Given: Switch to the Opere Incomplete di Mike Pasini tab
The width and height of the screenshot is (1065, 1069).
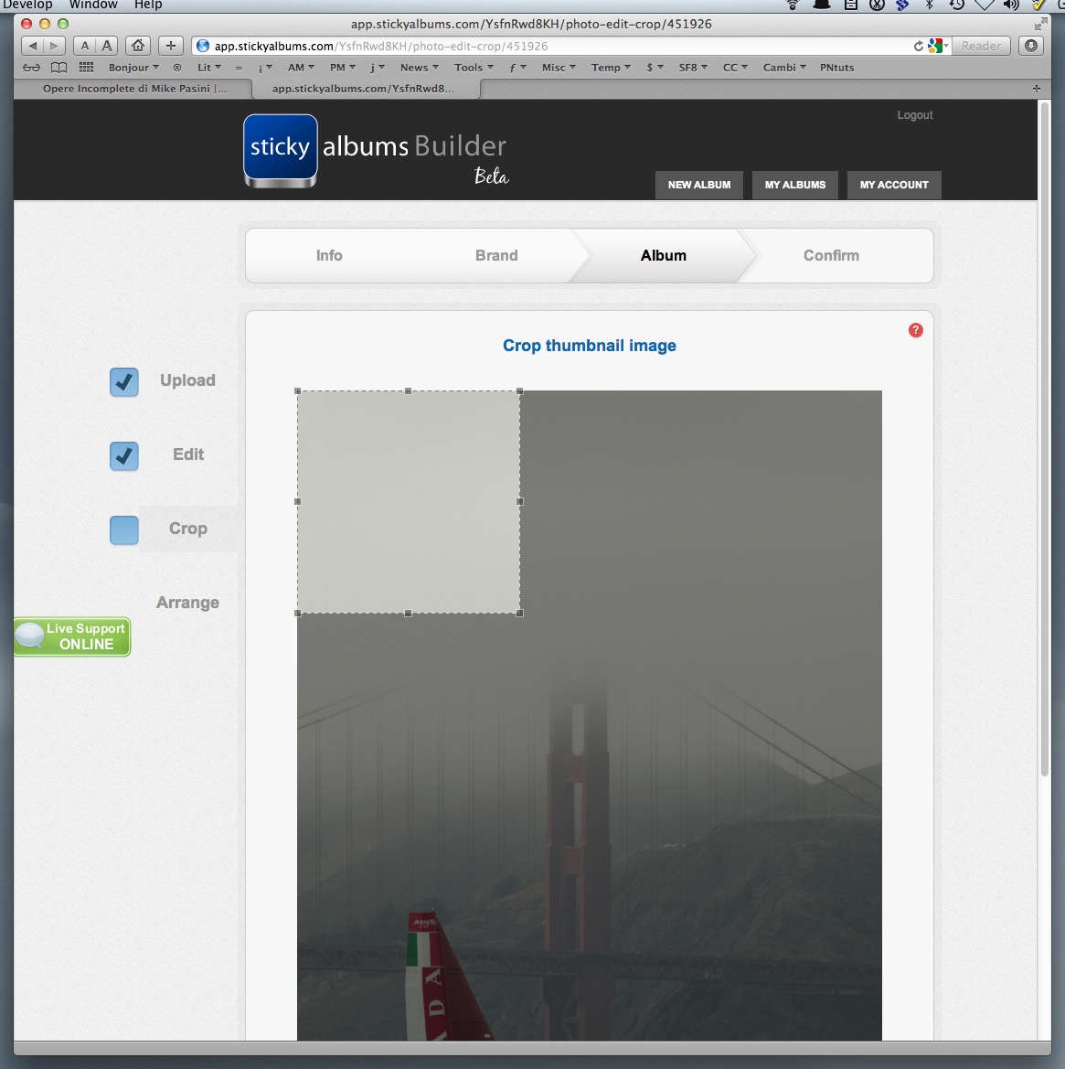Looking at the screenshot, I should (134, 89).
